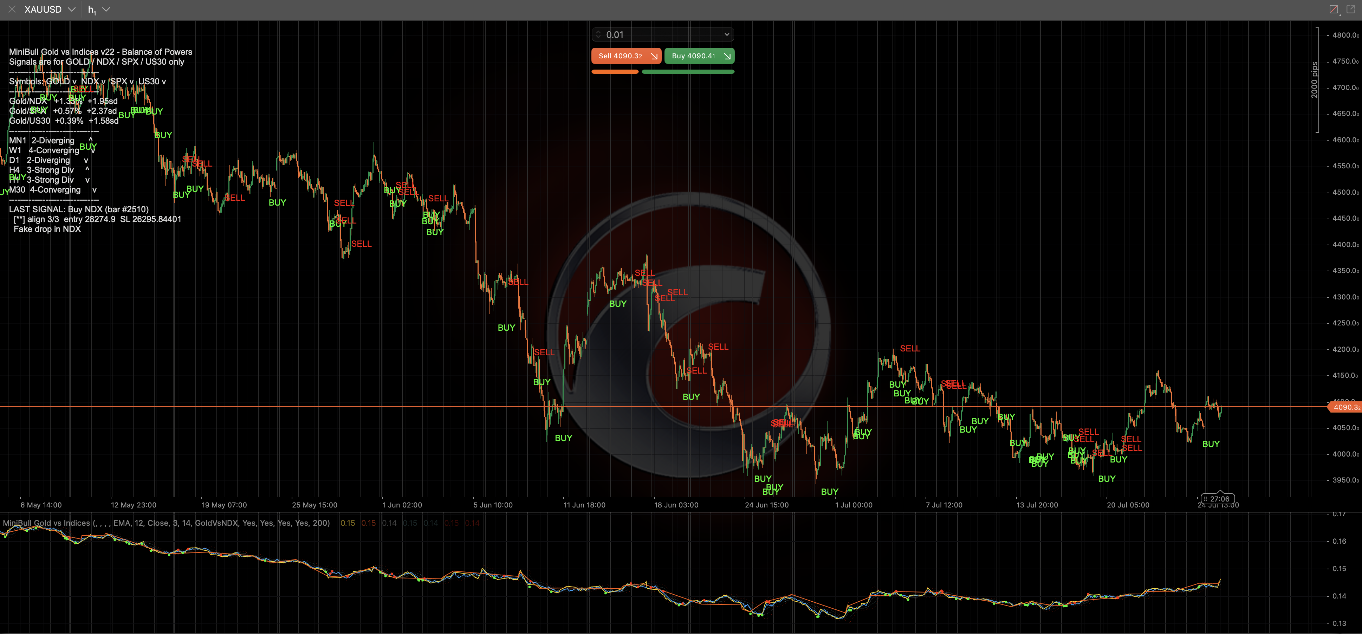Image resolution: width=1362 pixels, height=634 pixels.
Task: Click the green buy sentiment bar
Action: (x=688, y=72)
